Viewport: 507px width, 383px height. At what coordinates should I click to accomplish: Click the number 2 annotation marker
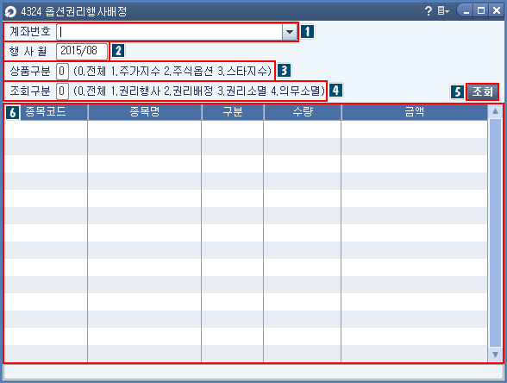click(x=118, y=51)
